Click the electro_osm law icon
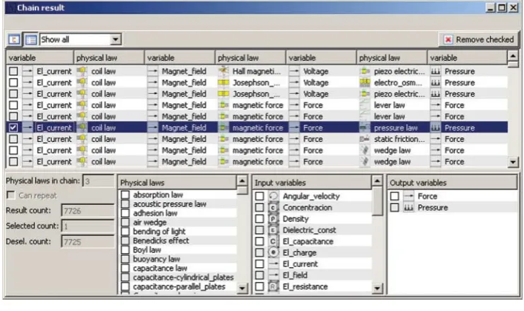 click(365, 83)
